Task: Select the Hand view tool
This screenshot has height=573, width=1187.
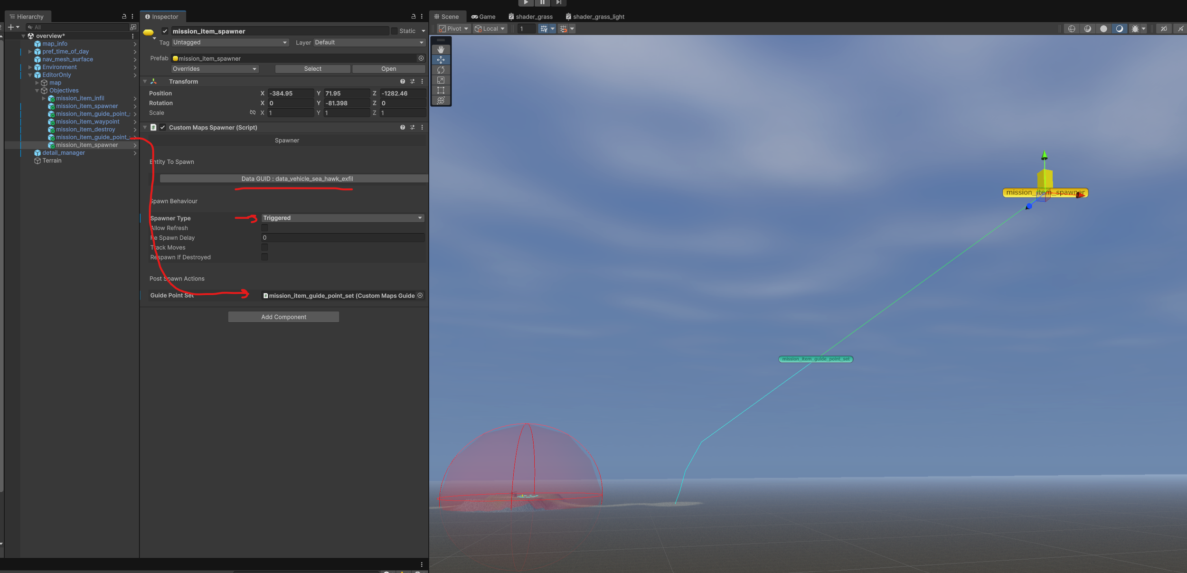Action: tap(441, 49)
